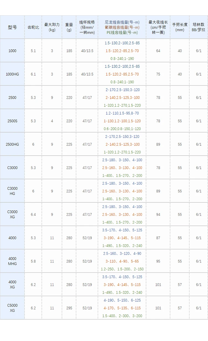This screenshot has width=208, height=341.
Task: Click the 295 weight value
Action: pyautogui.click(x=69, y=308)
